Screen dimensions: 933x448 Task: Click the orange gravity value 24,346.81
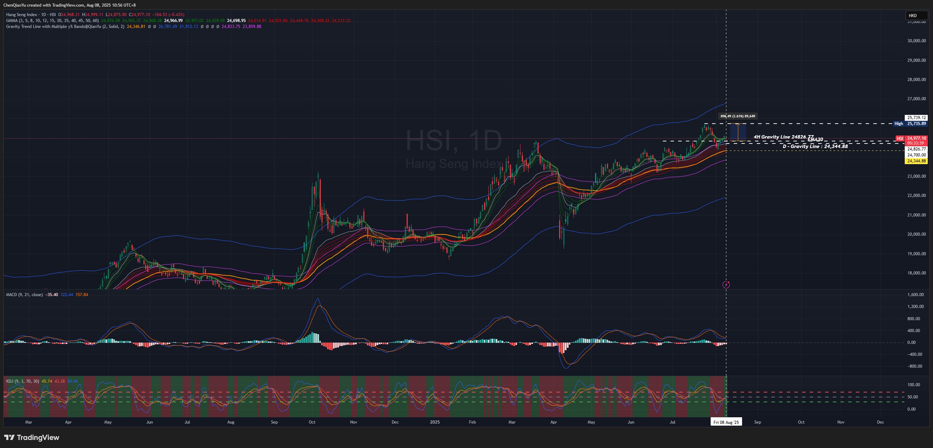click(x=136, y=27)
